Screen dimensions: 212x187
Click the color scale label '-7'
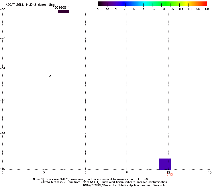tap(124, 9)
